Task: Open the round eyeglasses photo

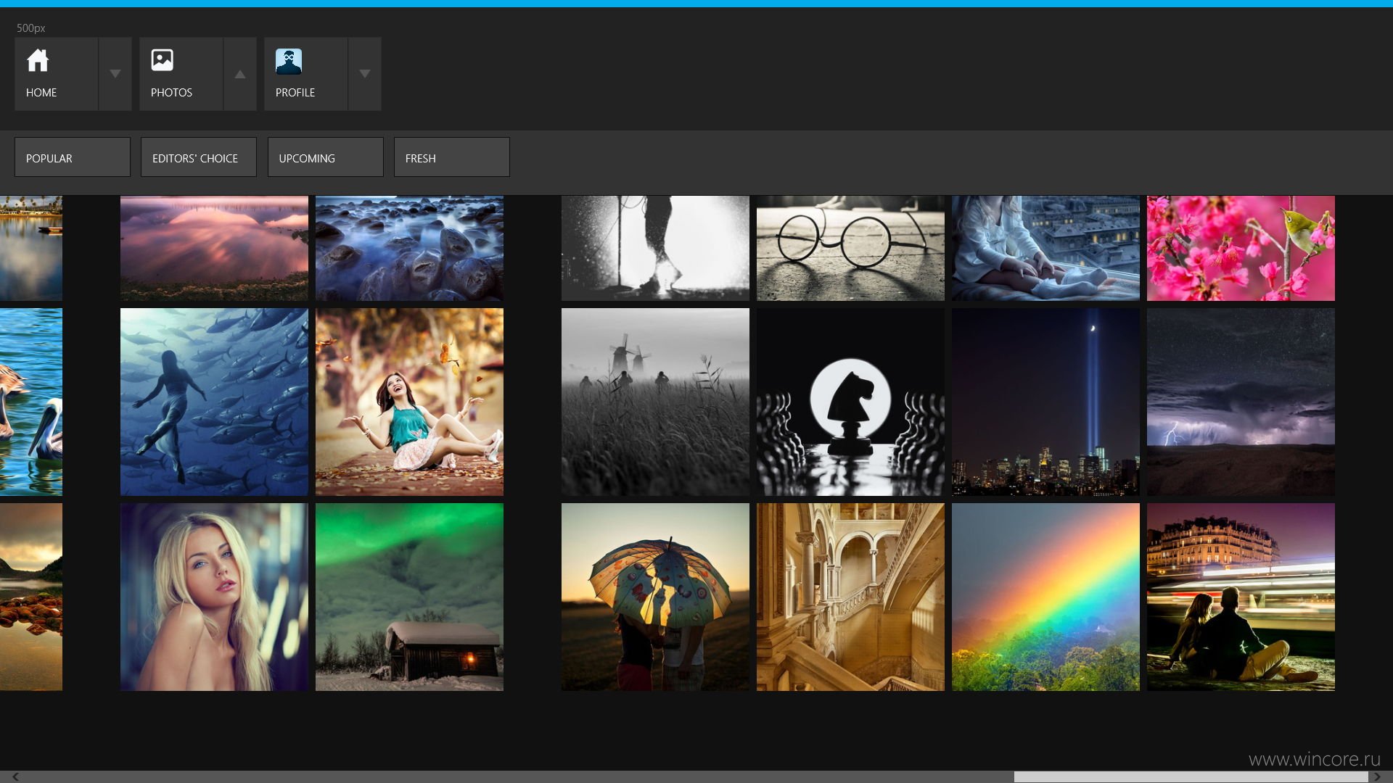Action: click(x=850, y=248)
